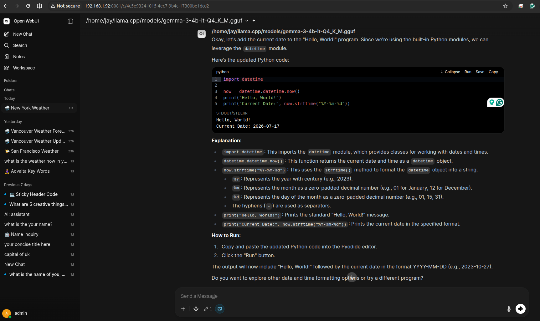Start voice call mode button
The width and height of the screenshot is (540, 321).
point(521,309)
